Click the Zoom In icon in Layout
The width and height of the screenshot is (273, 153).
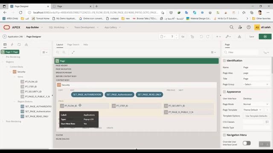[x=64, y=52]
